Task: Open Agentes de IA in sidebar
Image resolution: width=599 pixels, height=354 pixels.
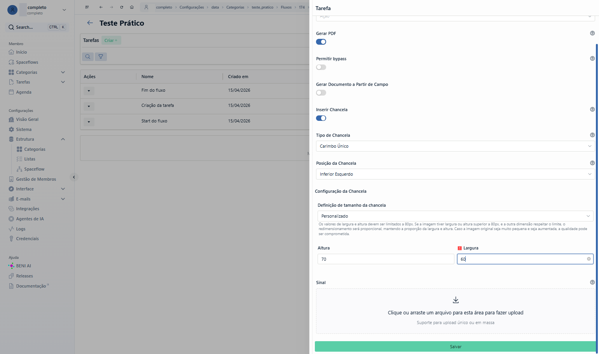Action: (30, 219)
